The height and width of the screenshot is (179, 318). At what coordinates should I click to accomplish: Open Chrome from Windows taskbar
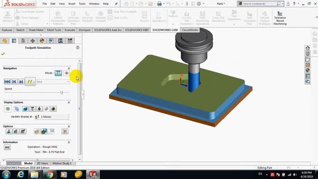[49, 175]
